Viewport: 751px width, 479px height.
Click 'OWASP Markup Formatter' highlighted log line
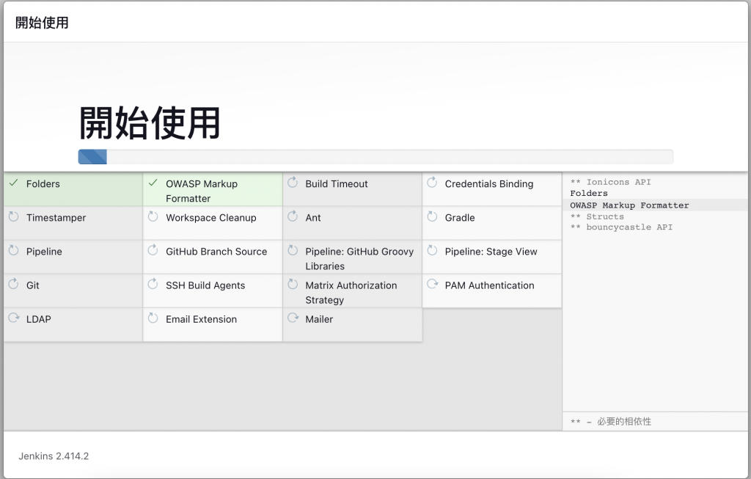(x=629, y=205)
